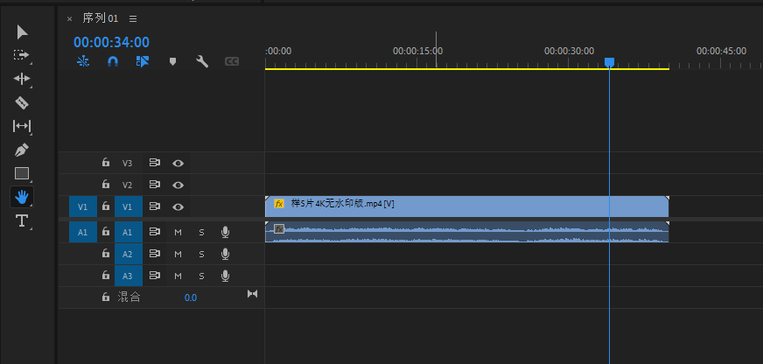The height and width of the screenshot is (364, 763).
Task: Toggle snap magnet in timeline
Action: pyautogui.click(x=113, y=61)
